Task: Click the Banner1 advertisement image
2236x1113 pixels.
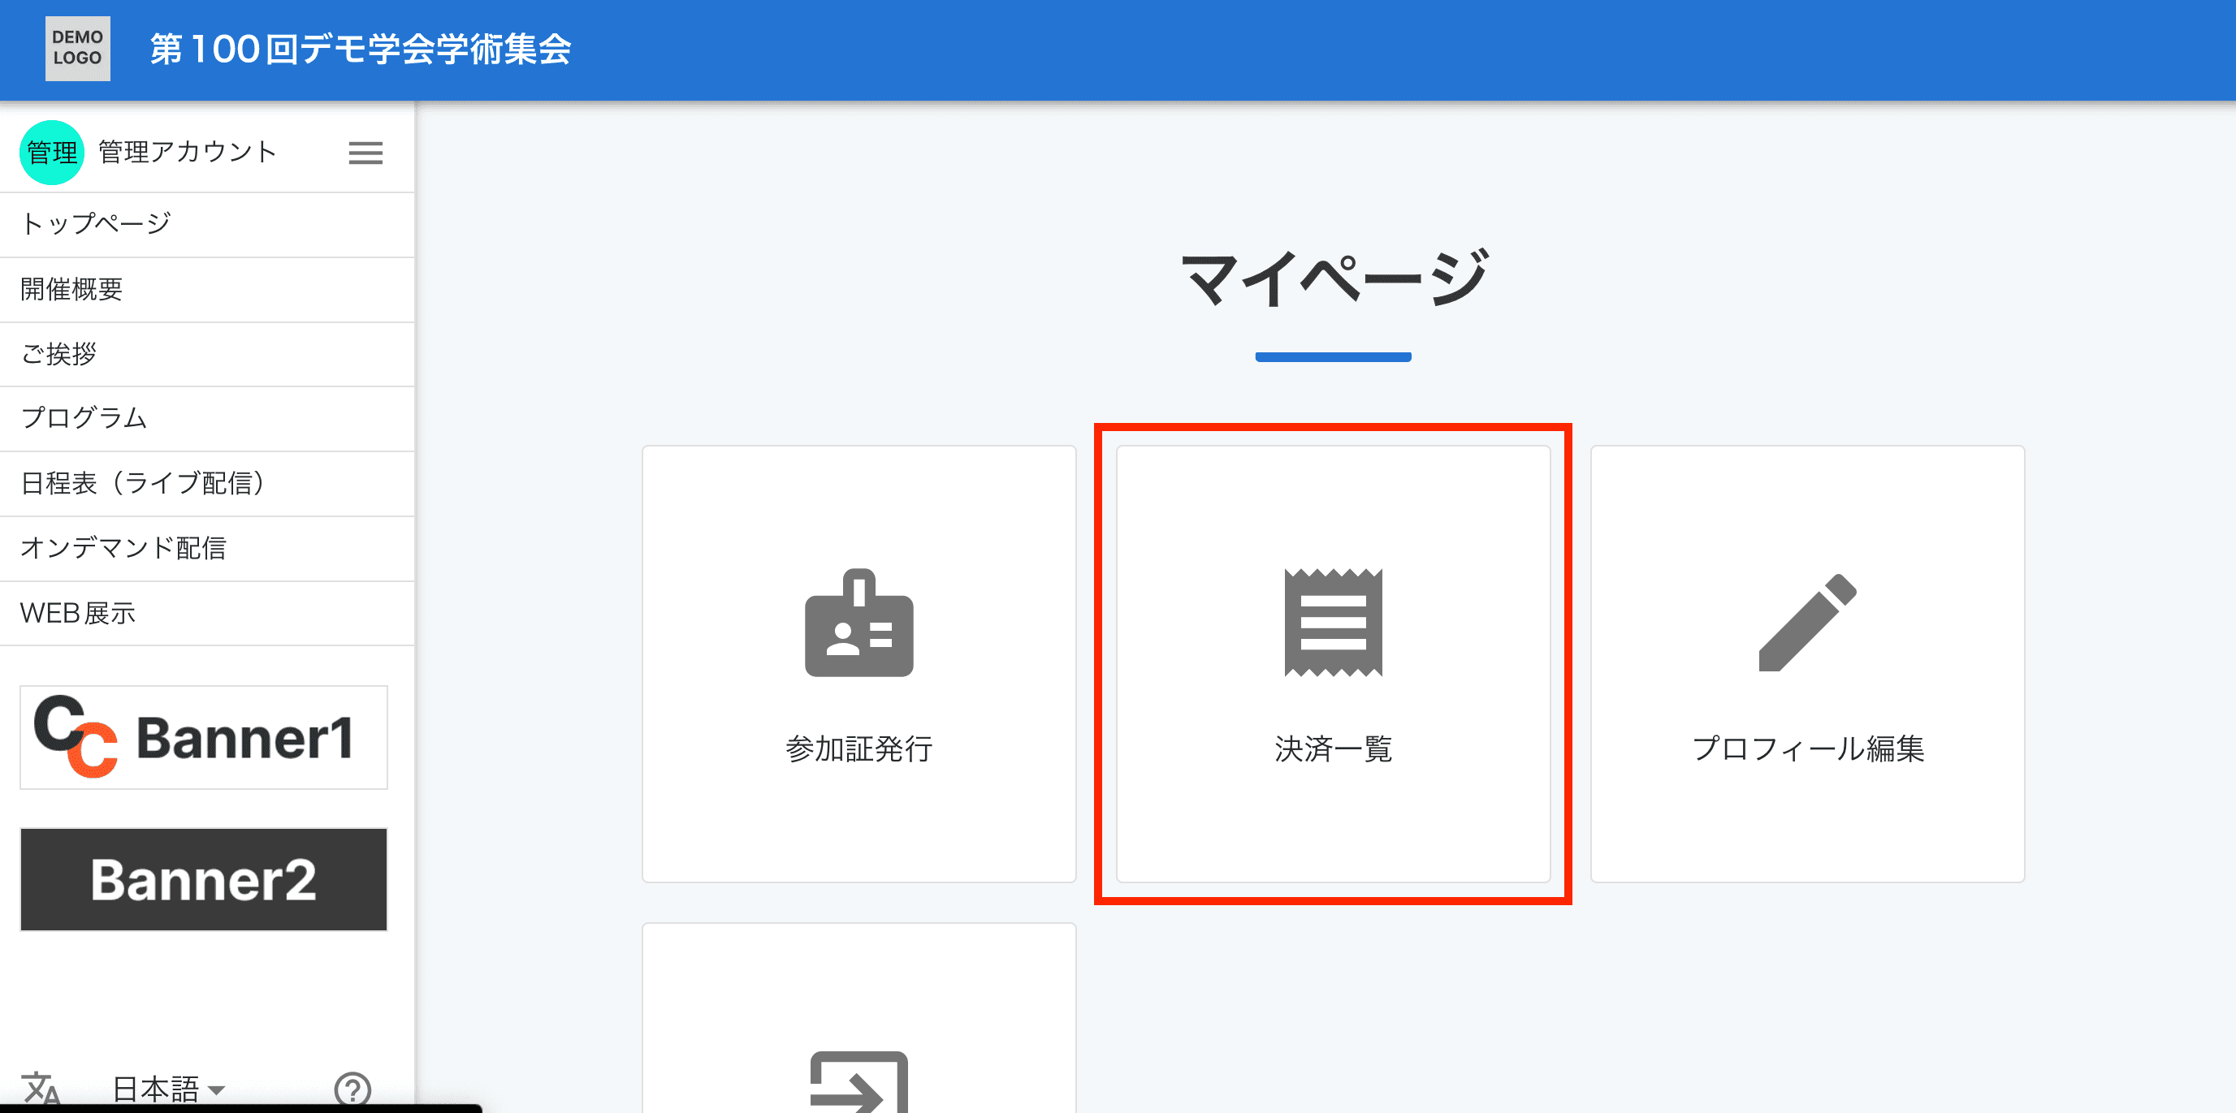Action: click(x=204, y=737)
